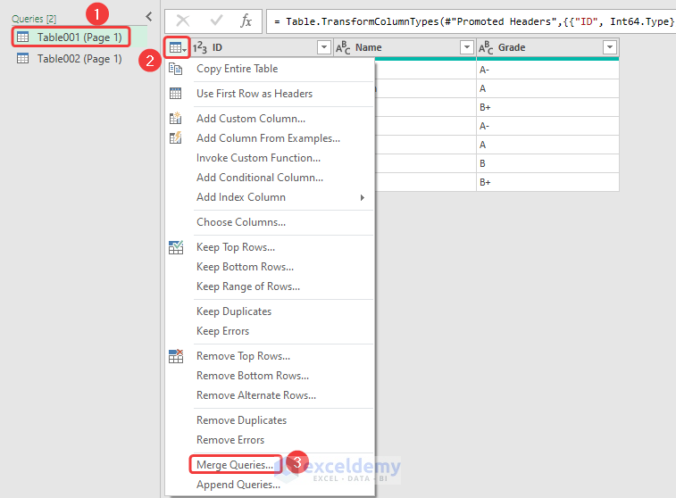Click the ID column data type icon
The image size is (676, 498).
pos(200,47)
